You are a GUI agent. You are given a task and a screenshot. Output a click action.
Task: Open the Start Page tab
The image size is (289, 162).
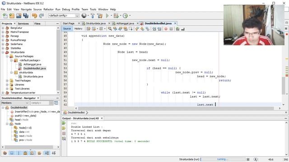pyautogui.click(x=69, y=23)
